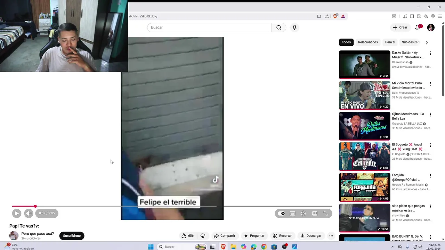The width and height of the screenshot is (445, 250).
Task: Open the player settings gear
Action: [x=304, y=214]
